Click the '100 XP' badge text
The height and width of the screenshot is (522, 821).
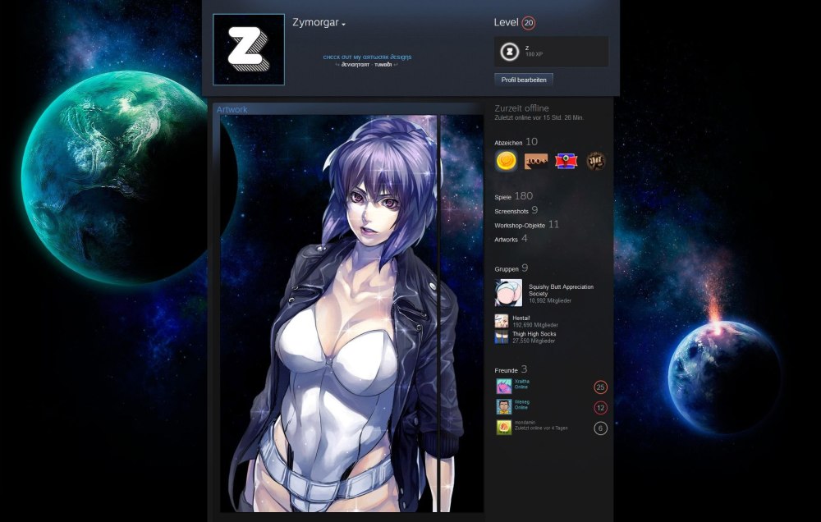pyautogui.click(x=534, y=54)
